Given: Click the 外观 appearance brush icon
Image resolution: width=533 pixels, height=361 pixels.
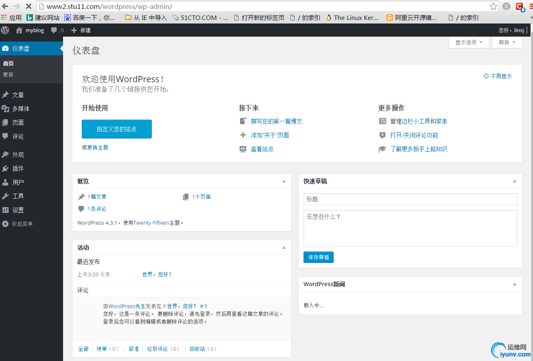Looking at the screenshot, I should [x=5, y=155].
